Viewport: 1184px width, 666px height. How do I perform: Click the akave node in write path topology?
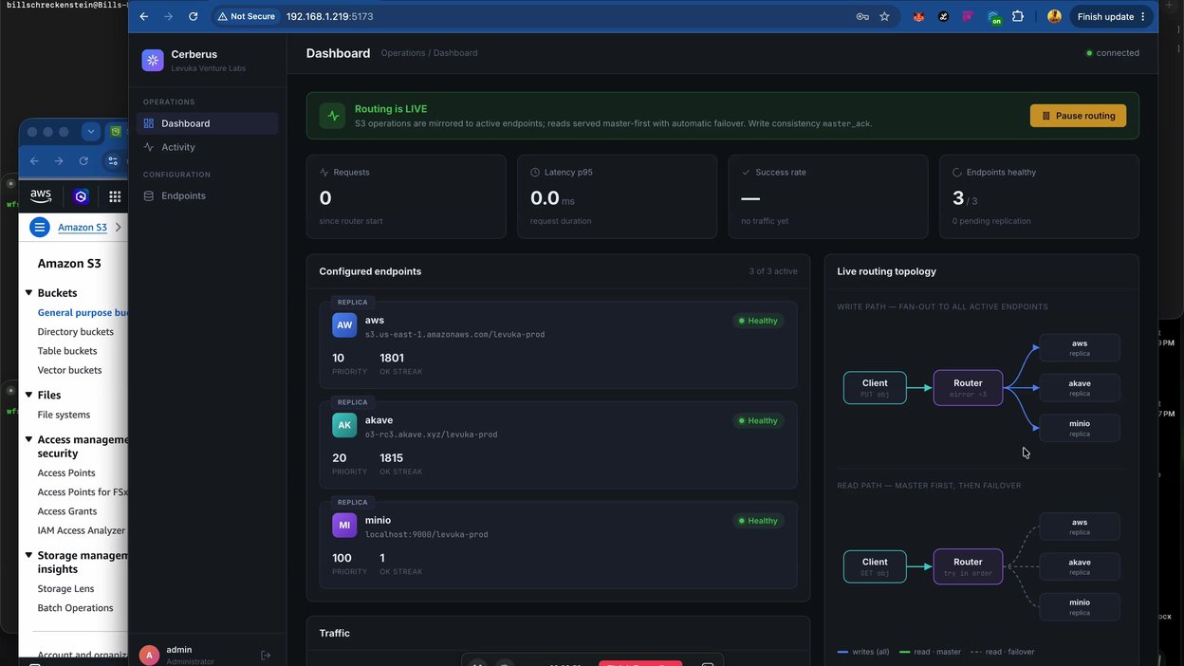point(1080,388)
